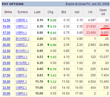Select the volume value 4,087
The height and width of the screenshot is (97, 110).
[92, 20]
